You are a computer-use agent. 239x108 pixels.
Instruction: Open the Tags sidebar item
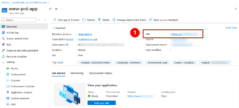pyautogui.click(x=9, y=45)
